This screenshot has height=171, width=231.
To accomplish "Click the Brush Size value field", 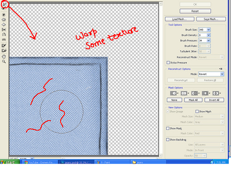I will point(202,29).
